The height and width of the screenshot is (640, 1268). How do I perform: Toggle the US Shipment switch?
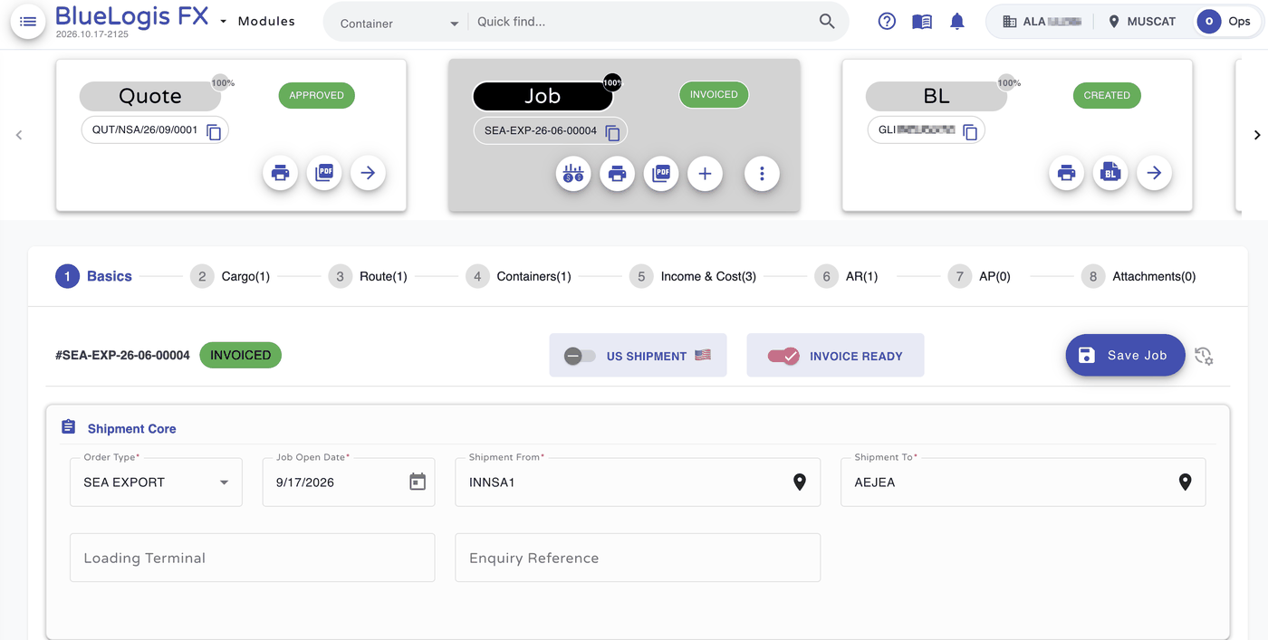pyautogui.click(x=580, y=356)
